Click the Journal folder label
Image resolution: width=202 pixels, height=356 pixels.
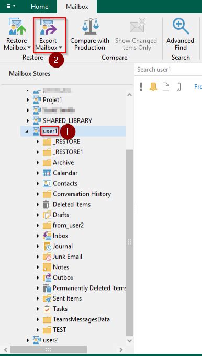pyautogui.click(x=63, y=246)
